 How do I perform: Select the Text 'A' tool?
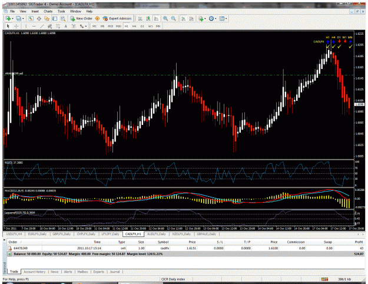tap(66, 27)
